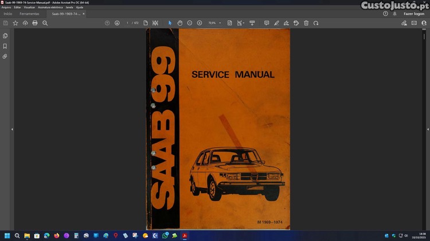Go to previous page arrow
This screenshot has width=430, height=241.
pos(107,23)
